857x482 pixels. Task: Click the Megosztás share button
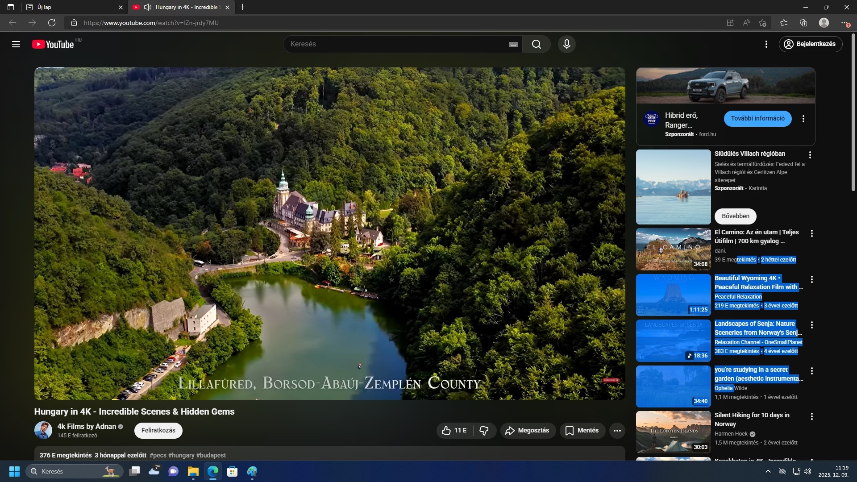pyautogui.click(x=527, y=430)
